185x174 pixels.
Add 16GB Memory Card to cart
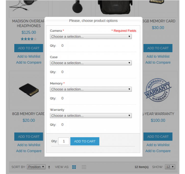[158, 48]
